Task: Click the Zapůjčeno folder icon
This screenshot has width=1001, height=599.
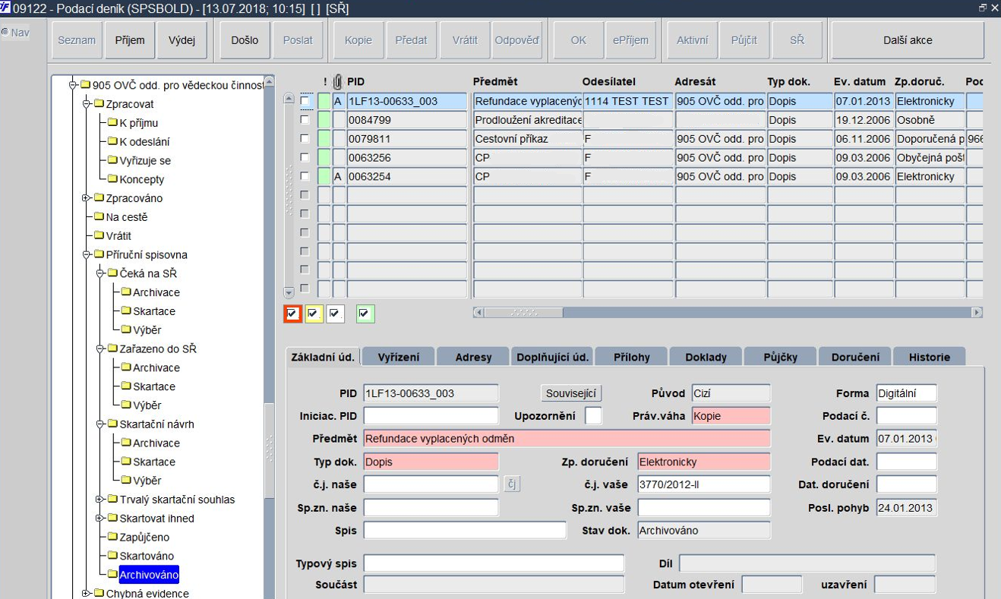Action: (112, 537)
